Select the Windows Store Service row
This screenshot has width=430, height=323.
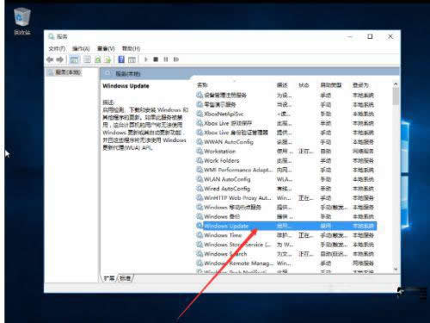tap(286, 245)
